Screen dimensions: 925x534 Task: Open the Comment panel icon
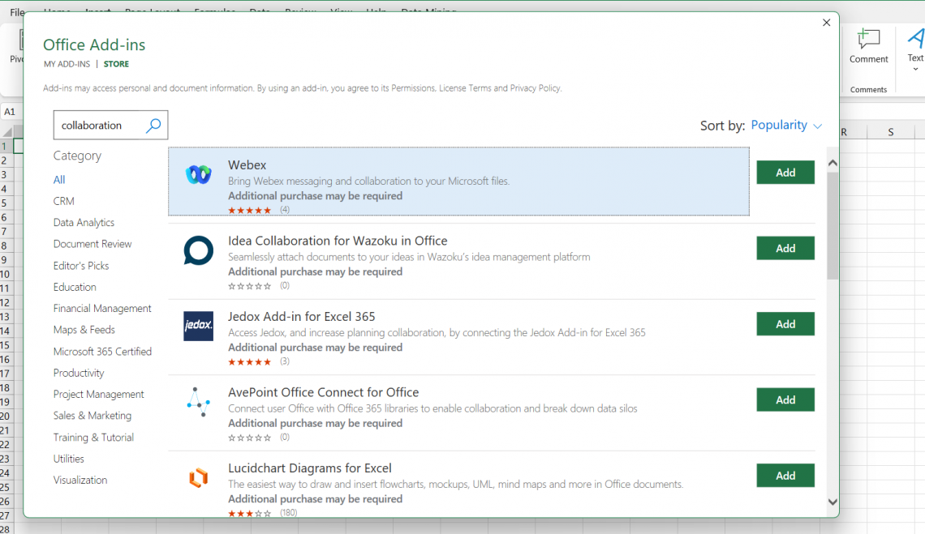point(868,38)
